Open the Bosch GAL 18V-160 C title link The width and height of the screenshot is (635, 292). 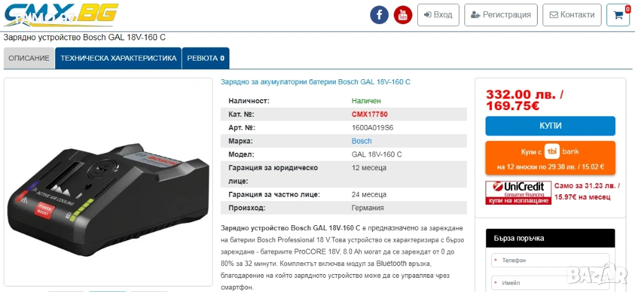[x=316, y=82]
